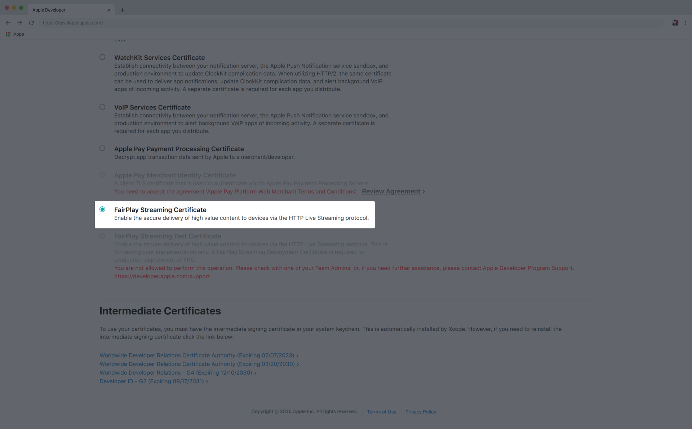Click Apple Pay Payment Processing Certificate heading
692x429 pixels.
(x=179, y=149)
